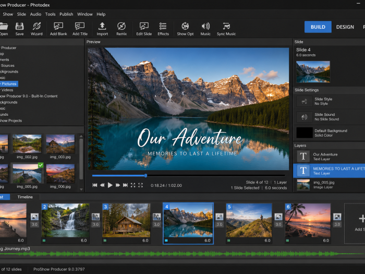Click the Add Title slide icon

click(80, 29)
